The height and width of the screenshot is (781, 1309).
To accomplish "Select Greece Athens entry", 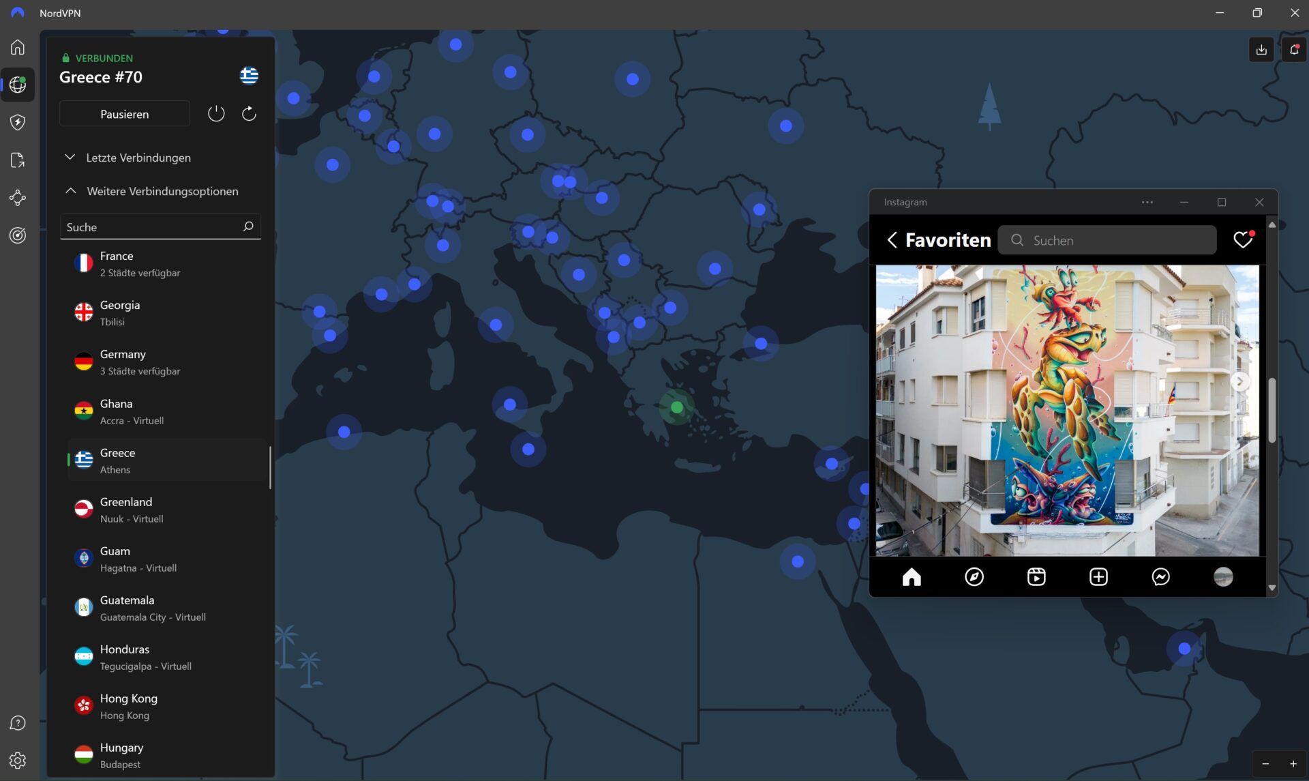I will [x=166, y=460].
